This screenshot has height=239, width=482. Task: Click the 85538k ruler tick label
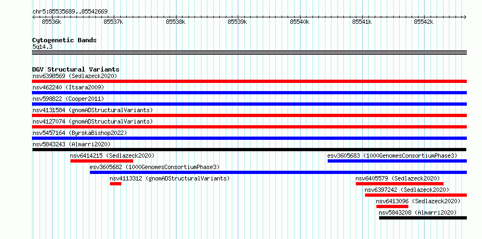[x=175, y=22]
